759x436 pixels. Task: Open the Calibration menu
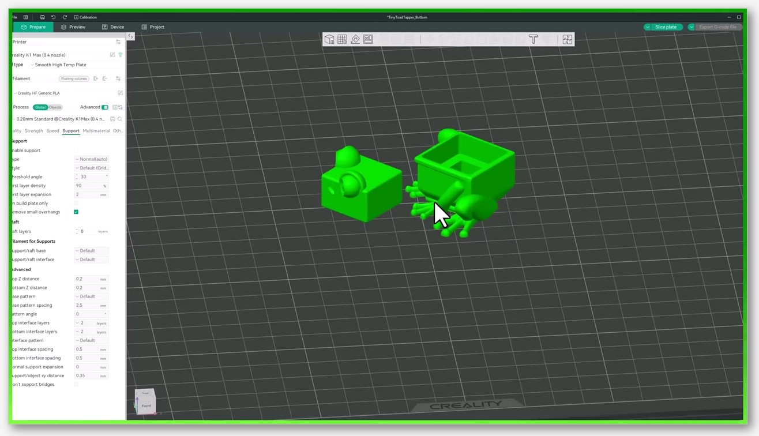[85, 17]
